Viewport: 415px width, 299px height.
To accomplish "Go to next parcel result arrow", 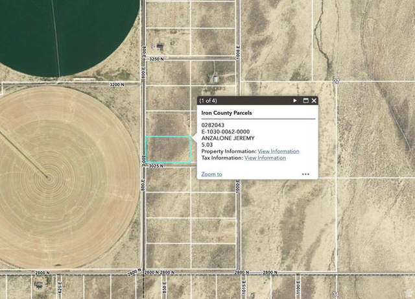I will 295,101.
